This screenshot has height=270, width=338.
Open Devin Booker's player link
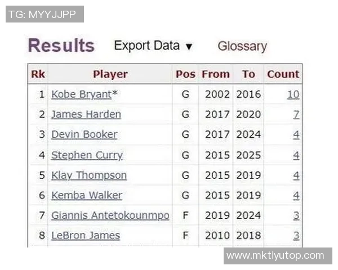pyautogui.click(x=84, y=135)
